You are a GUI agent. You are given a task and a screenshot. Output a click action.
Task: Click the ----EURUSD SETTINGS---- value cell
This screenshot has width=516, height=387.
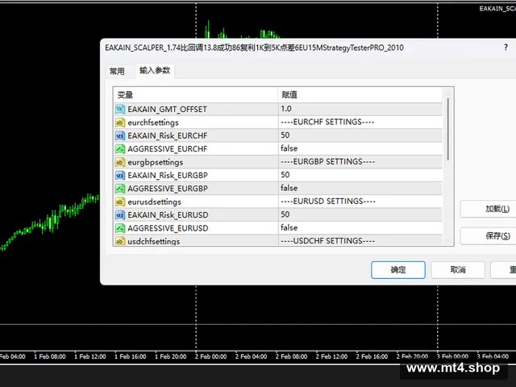point(360,201)
